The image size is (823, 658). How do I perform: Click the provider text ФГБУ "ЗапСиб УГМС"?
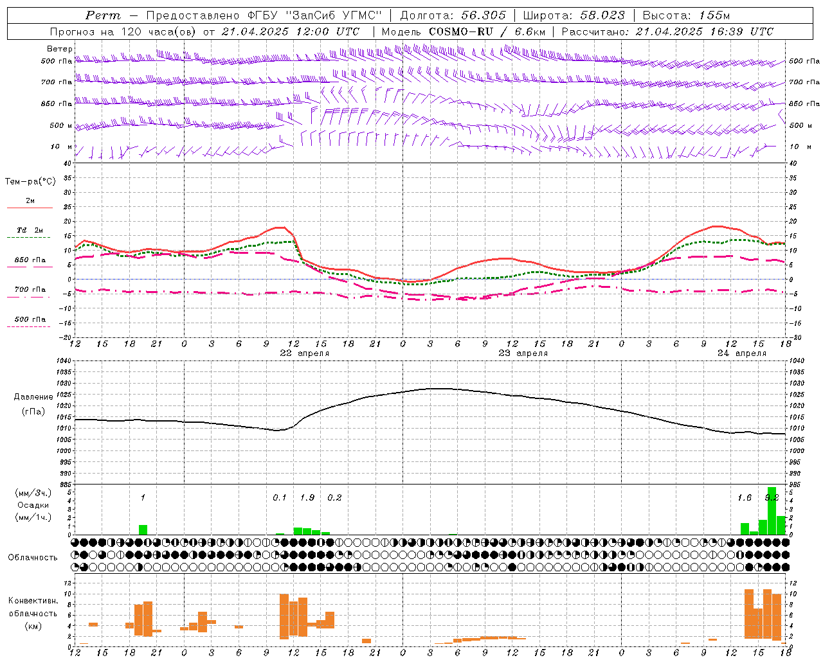pos(315,15)
